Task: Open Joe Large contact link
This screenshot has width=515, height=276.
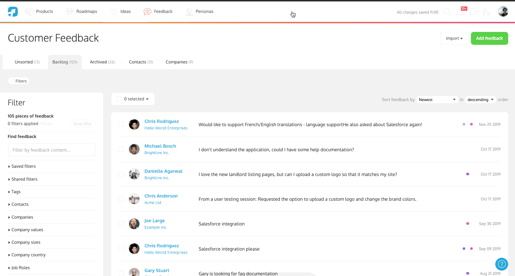Action: [154, 221]
